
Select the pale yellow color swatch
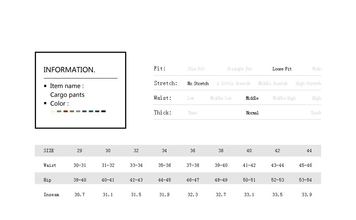[x=53, y=111]
